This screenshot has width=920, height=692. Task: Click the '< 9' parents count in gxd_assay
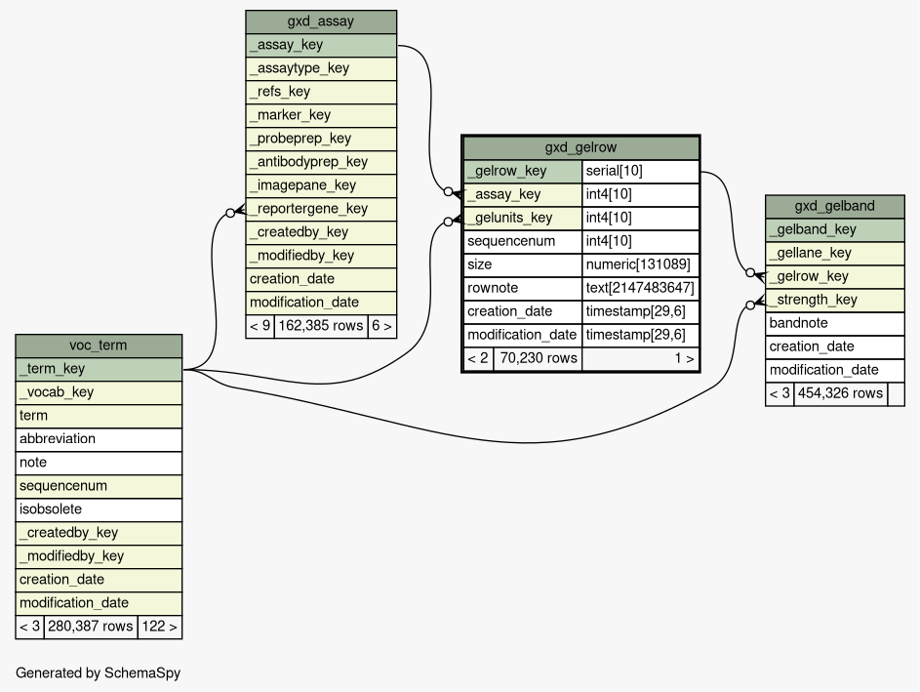click(x=260, y=326)
